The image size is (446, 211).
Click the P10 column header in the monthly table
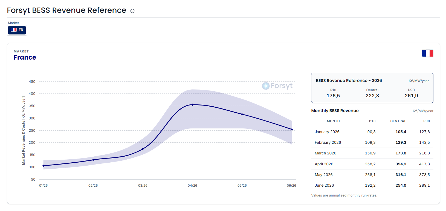tap(372, 121)
